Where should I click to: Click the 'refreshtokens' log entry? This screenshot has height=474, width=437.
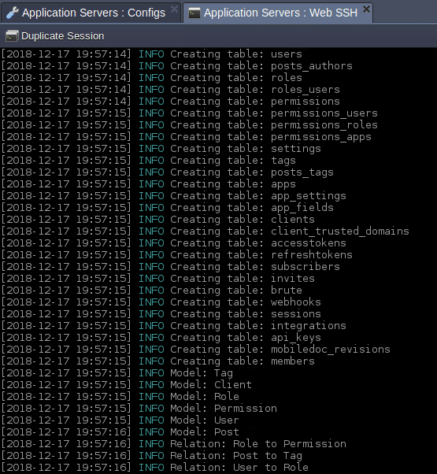[x=177, y=255]
